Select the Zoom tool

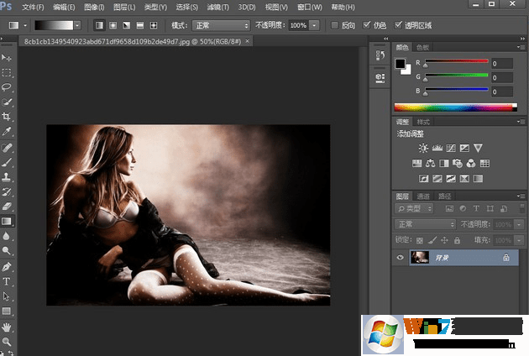pos(7,341)
